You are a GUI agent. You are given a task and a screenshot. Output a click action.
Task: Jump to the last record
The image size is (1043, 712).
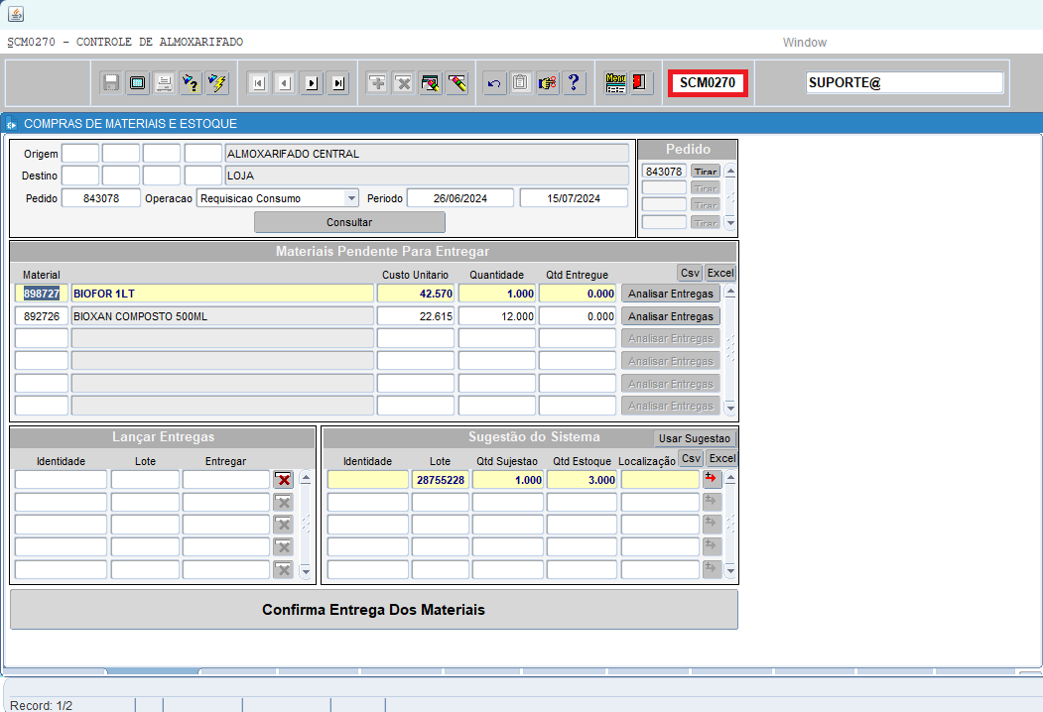(x=338, y=83)
